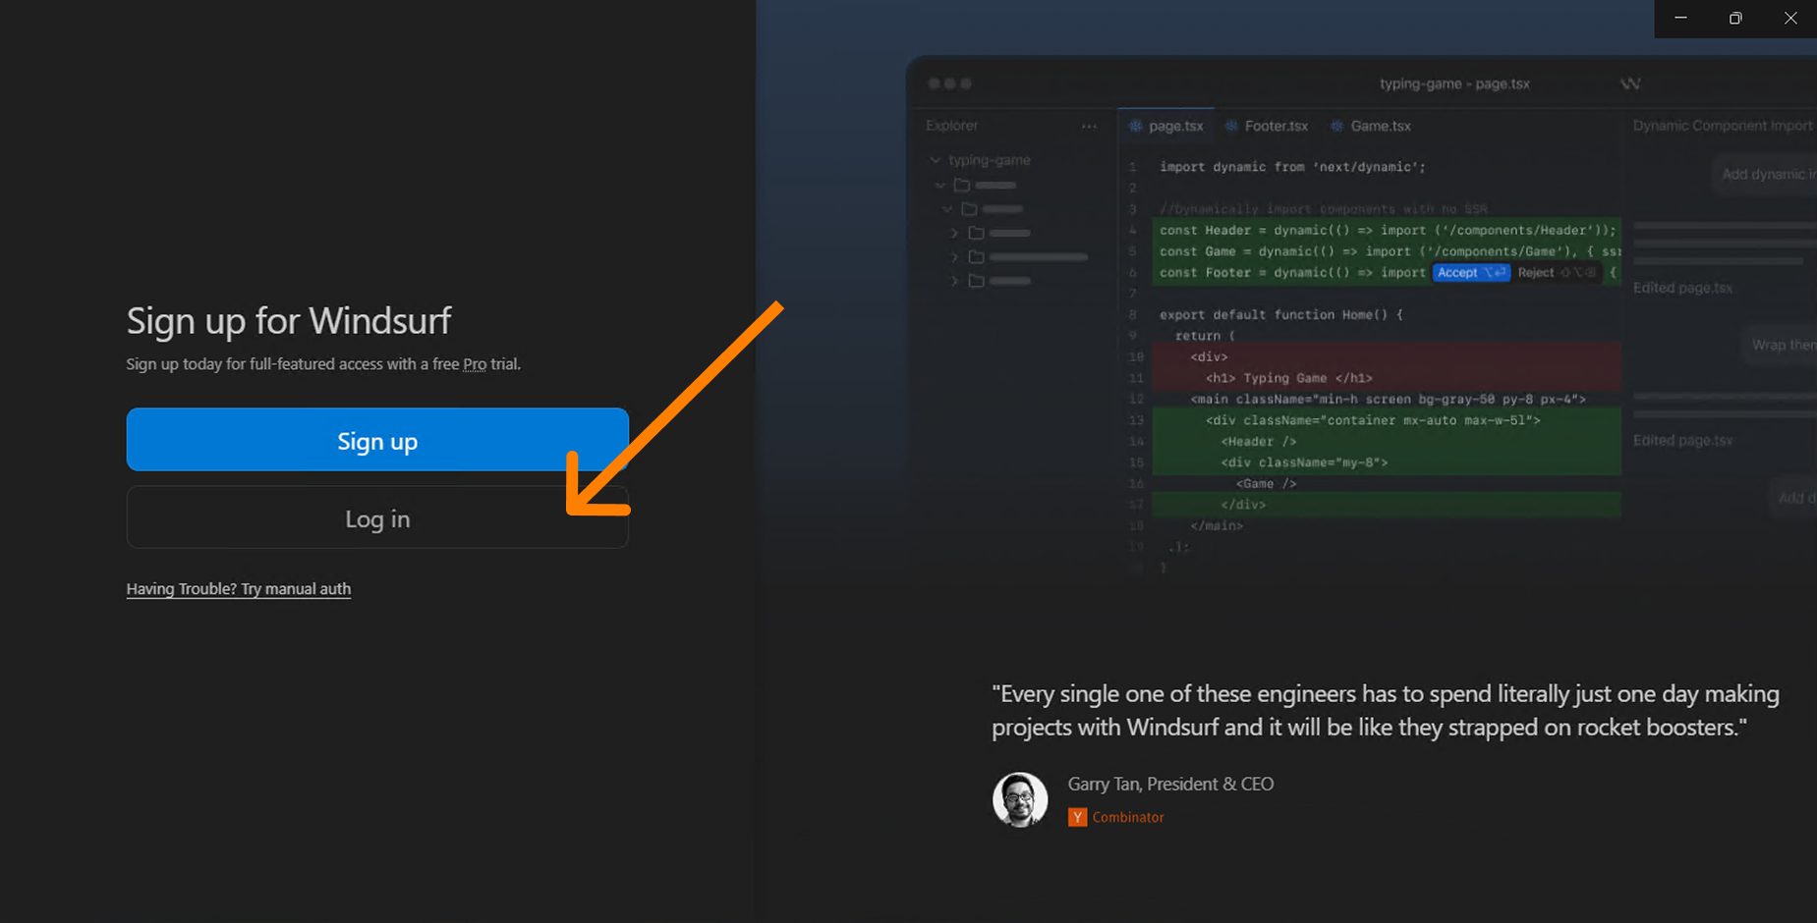Click the orange Y Combinator logo
1817x923 pixels.
pyautogui.click(x=1077, y=817)
